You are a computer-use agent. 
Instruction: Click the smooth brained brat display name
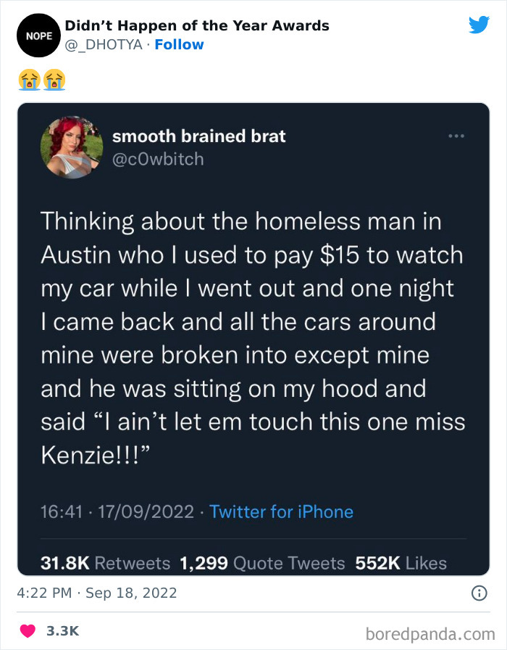pyautogui.click(x=198, y=136)
